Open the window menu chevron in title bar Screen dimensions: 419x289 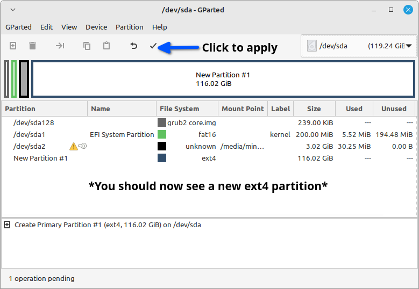(x=13, y=10)
